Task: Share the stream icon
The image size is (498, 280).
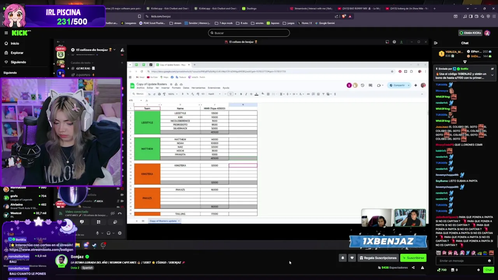Action: [x=413, y=268]
